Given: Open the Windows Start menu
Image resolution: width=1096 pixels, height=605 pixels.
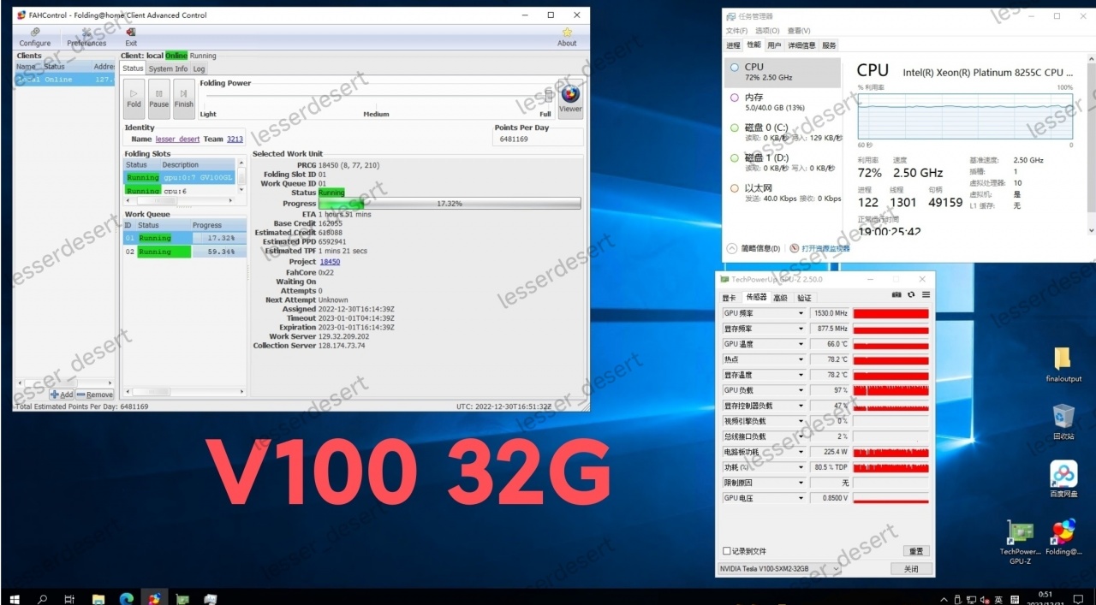Looking at the screenshot, I should pyautogui.click(x=14, y=599).
